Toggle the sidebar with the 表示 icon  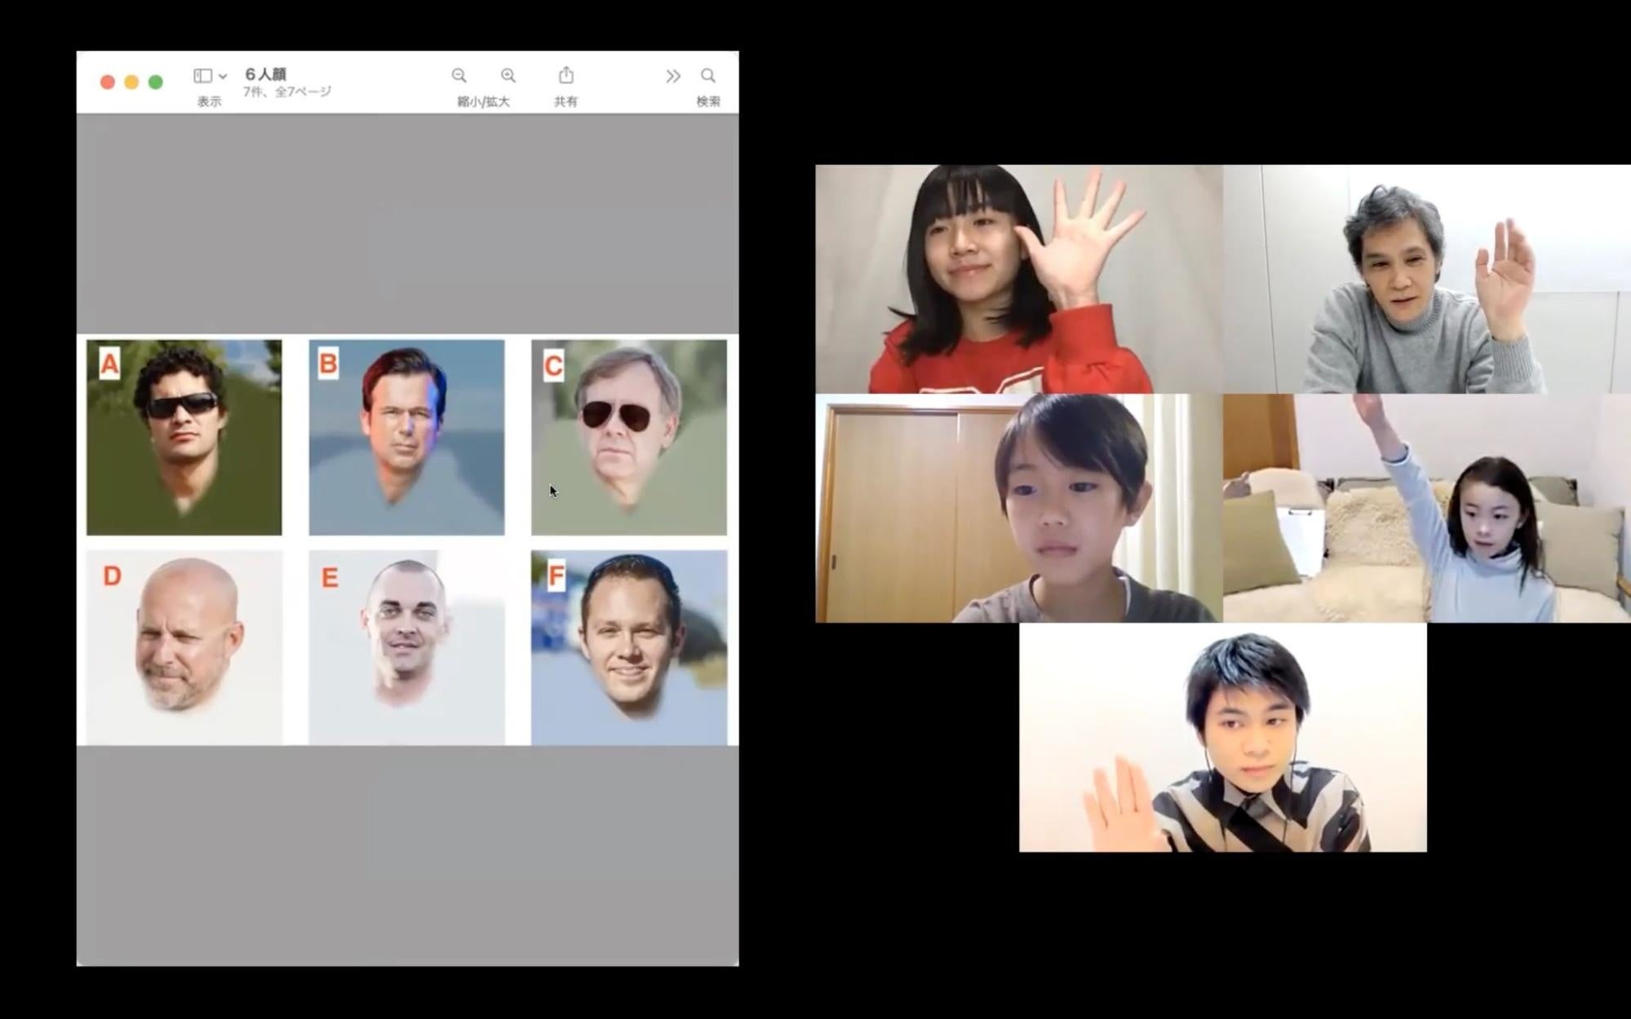point(203,74)
